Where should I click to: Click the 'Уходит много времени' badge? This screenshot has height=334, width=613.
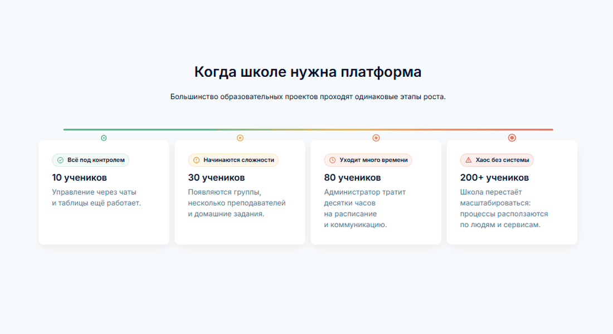[368, 160]
